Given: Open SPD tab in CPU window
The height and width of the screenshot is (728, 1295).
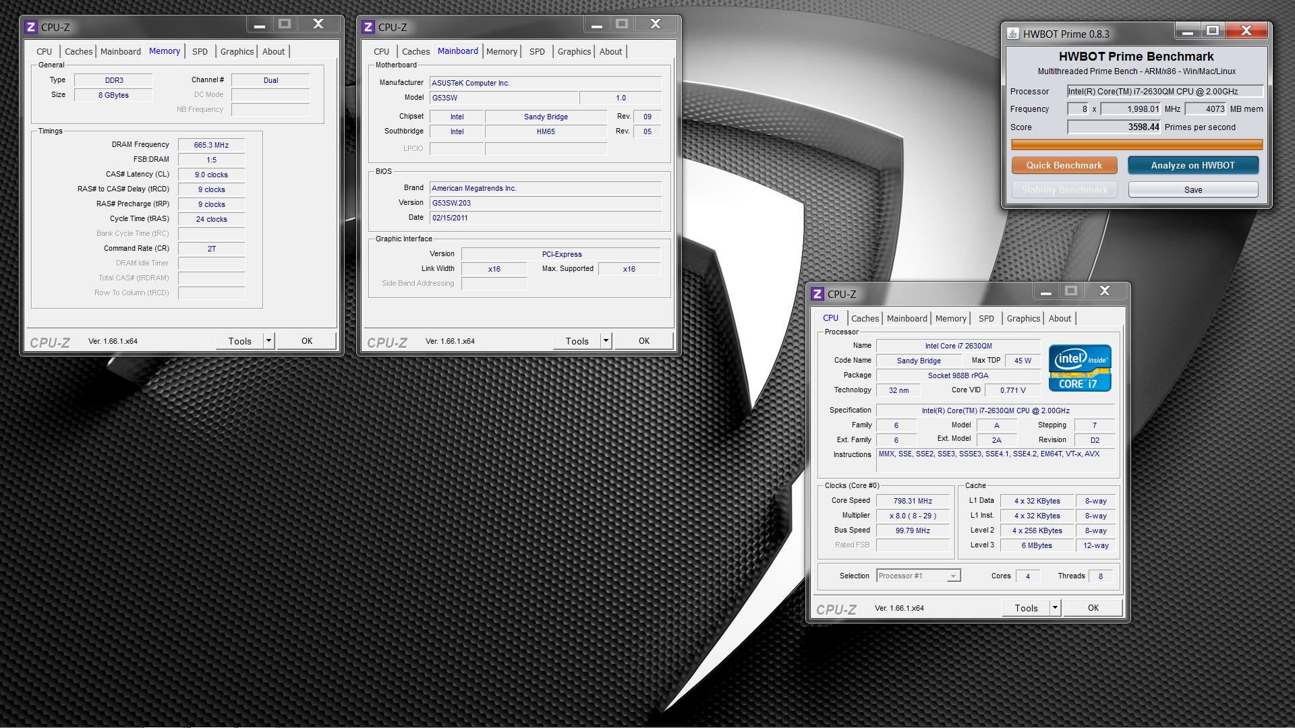Looking at the screenshot, I should (x=986, y=318).
